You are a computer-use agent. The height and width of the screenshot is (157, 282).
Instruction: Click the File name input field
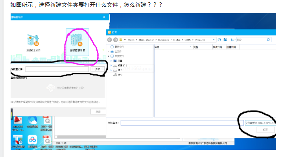(x=182, y=123)
